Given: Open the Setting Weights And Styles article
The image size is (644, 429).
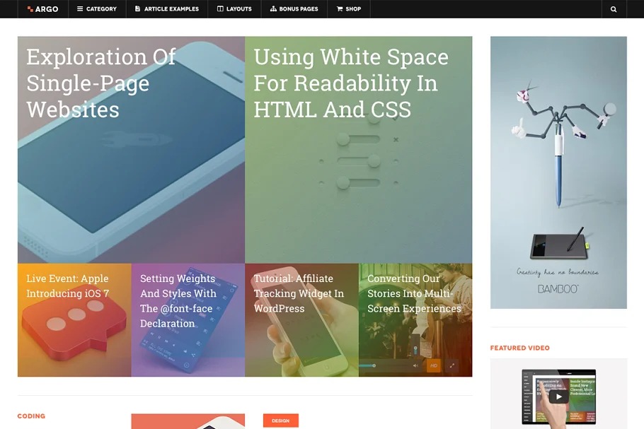Looking at the screenshot, I should 178,300.
